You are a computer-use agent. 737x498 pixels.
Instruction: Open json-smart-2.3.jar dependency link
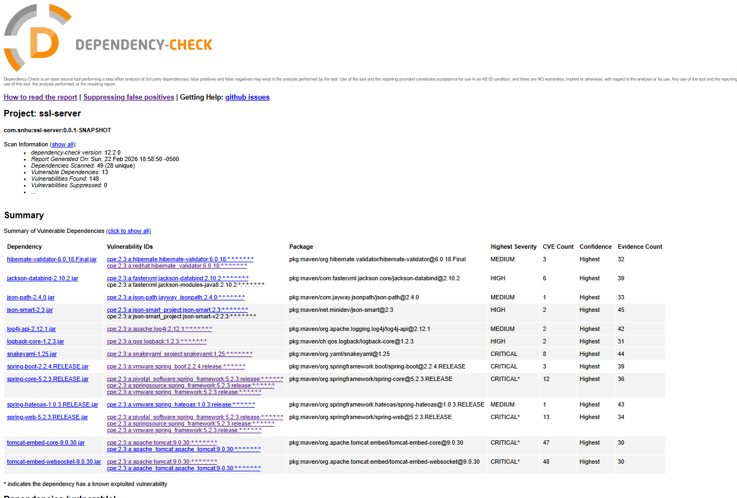click(x=30, y=310)
